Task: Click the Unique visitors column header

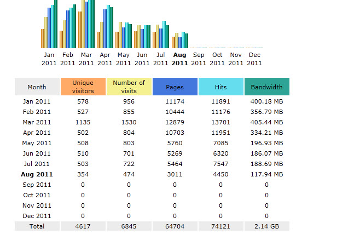Action: point(83,87)
